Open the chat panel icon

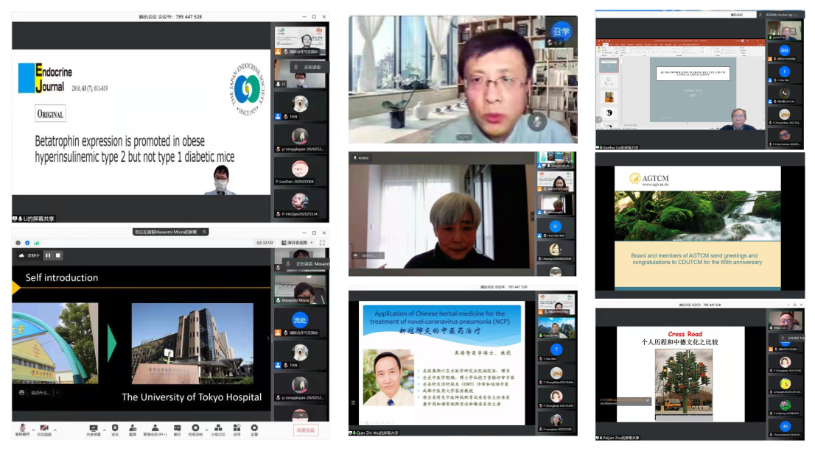[176, 428]
